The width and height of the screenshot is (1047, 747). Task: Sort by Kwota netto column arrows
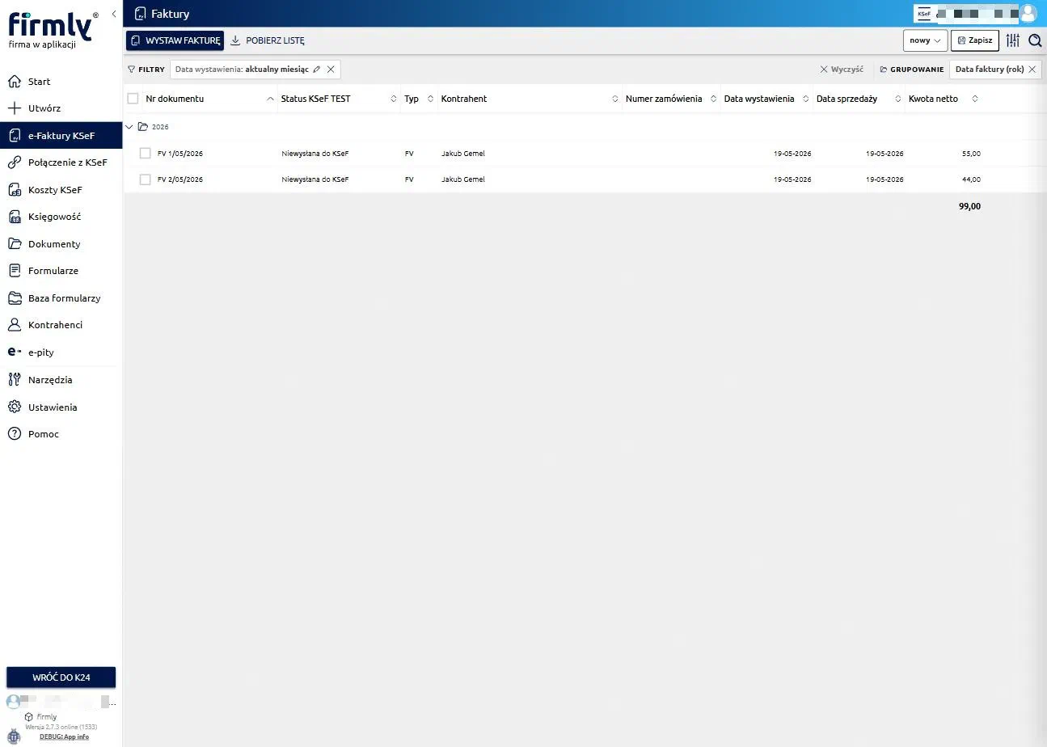tap(974, 99)
